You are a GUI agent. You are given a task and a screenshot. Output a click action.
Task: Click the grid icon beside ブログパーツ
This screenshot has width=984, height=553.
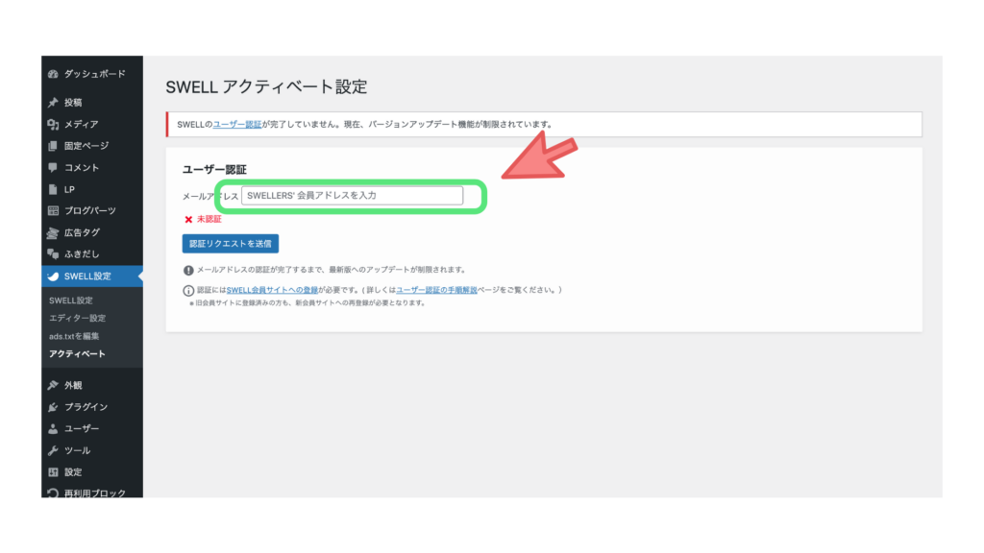click(53, 210)
